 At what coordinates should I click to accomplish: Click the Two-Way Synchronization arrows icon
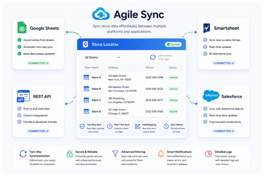[23, 154]
